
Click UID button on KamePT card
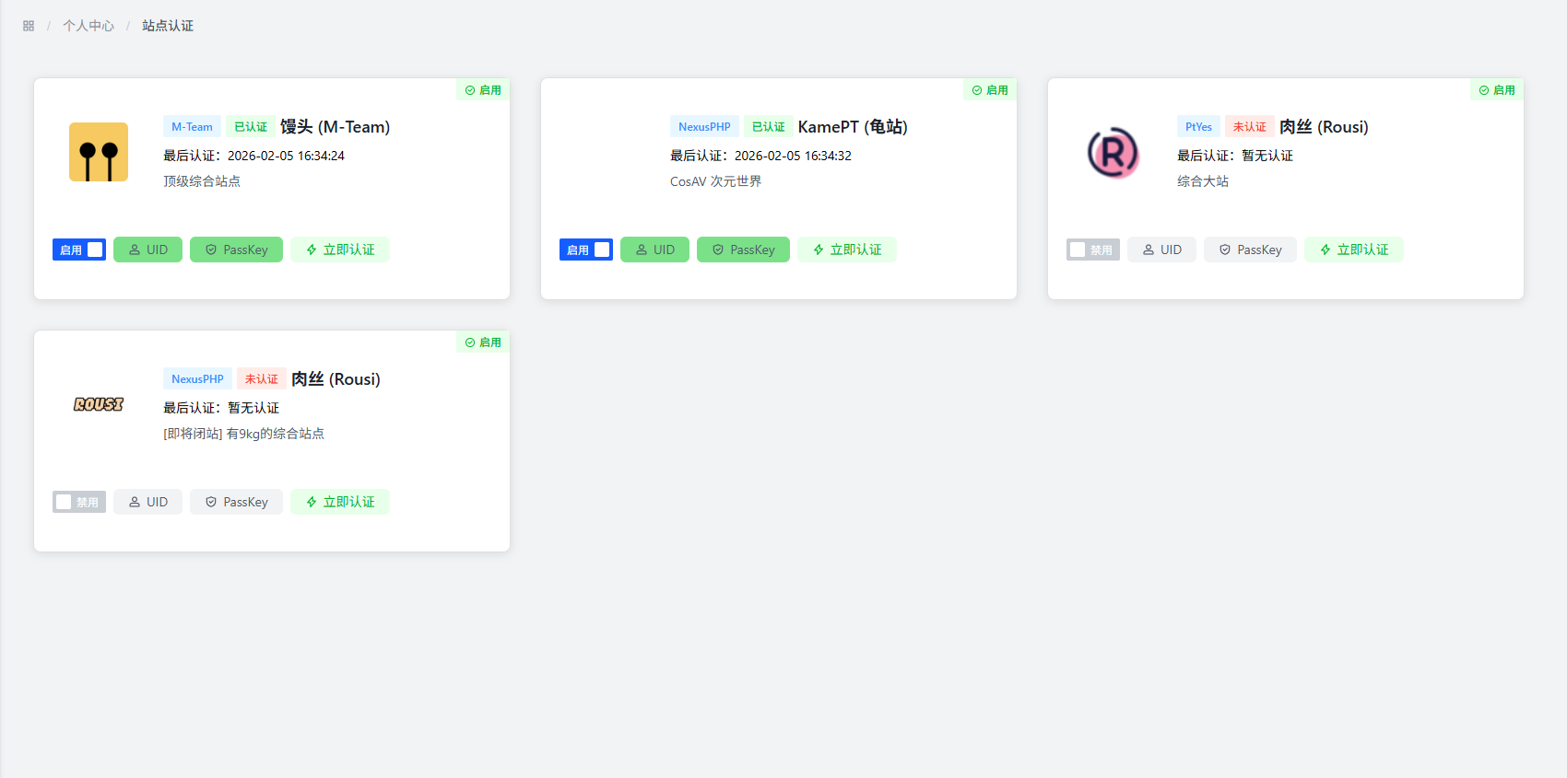pyautogui.click(x=654, y=250)
